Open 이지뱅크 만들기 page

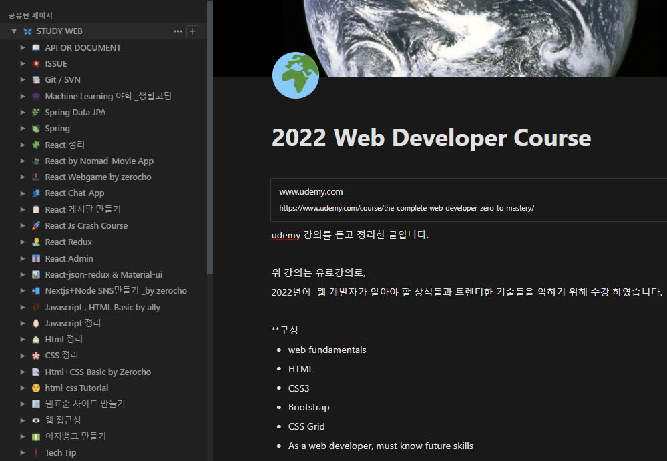[75, 436]
